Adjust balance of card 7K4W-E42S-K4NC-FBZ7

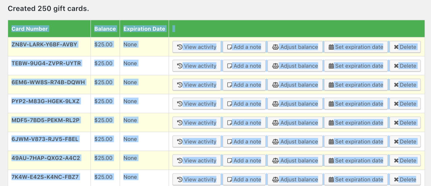pos(295,180)
